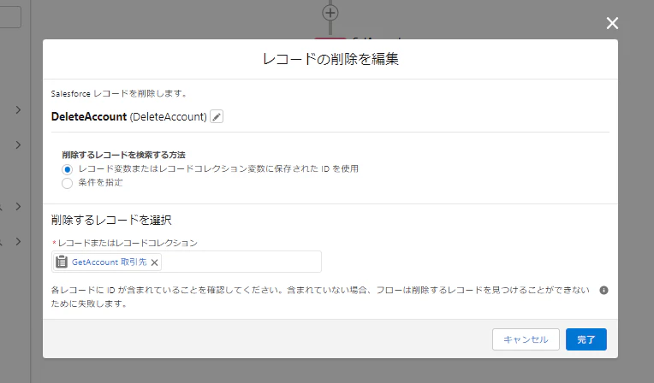The image size is (654, 383).
Task: Close the dialog with the X icon
Action: pos(612,23)
